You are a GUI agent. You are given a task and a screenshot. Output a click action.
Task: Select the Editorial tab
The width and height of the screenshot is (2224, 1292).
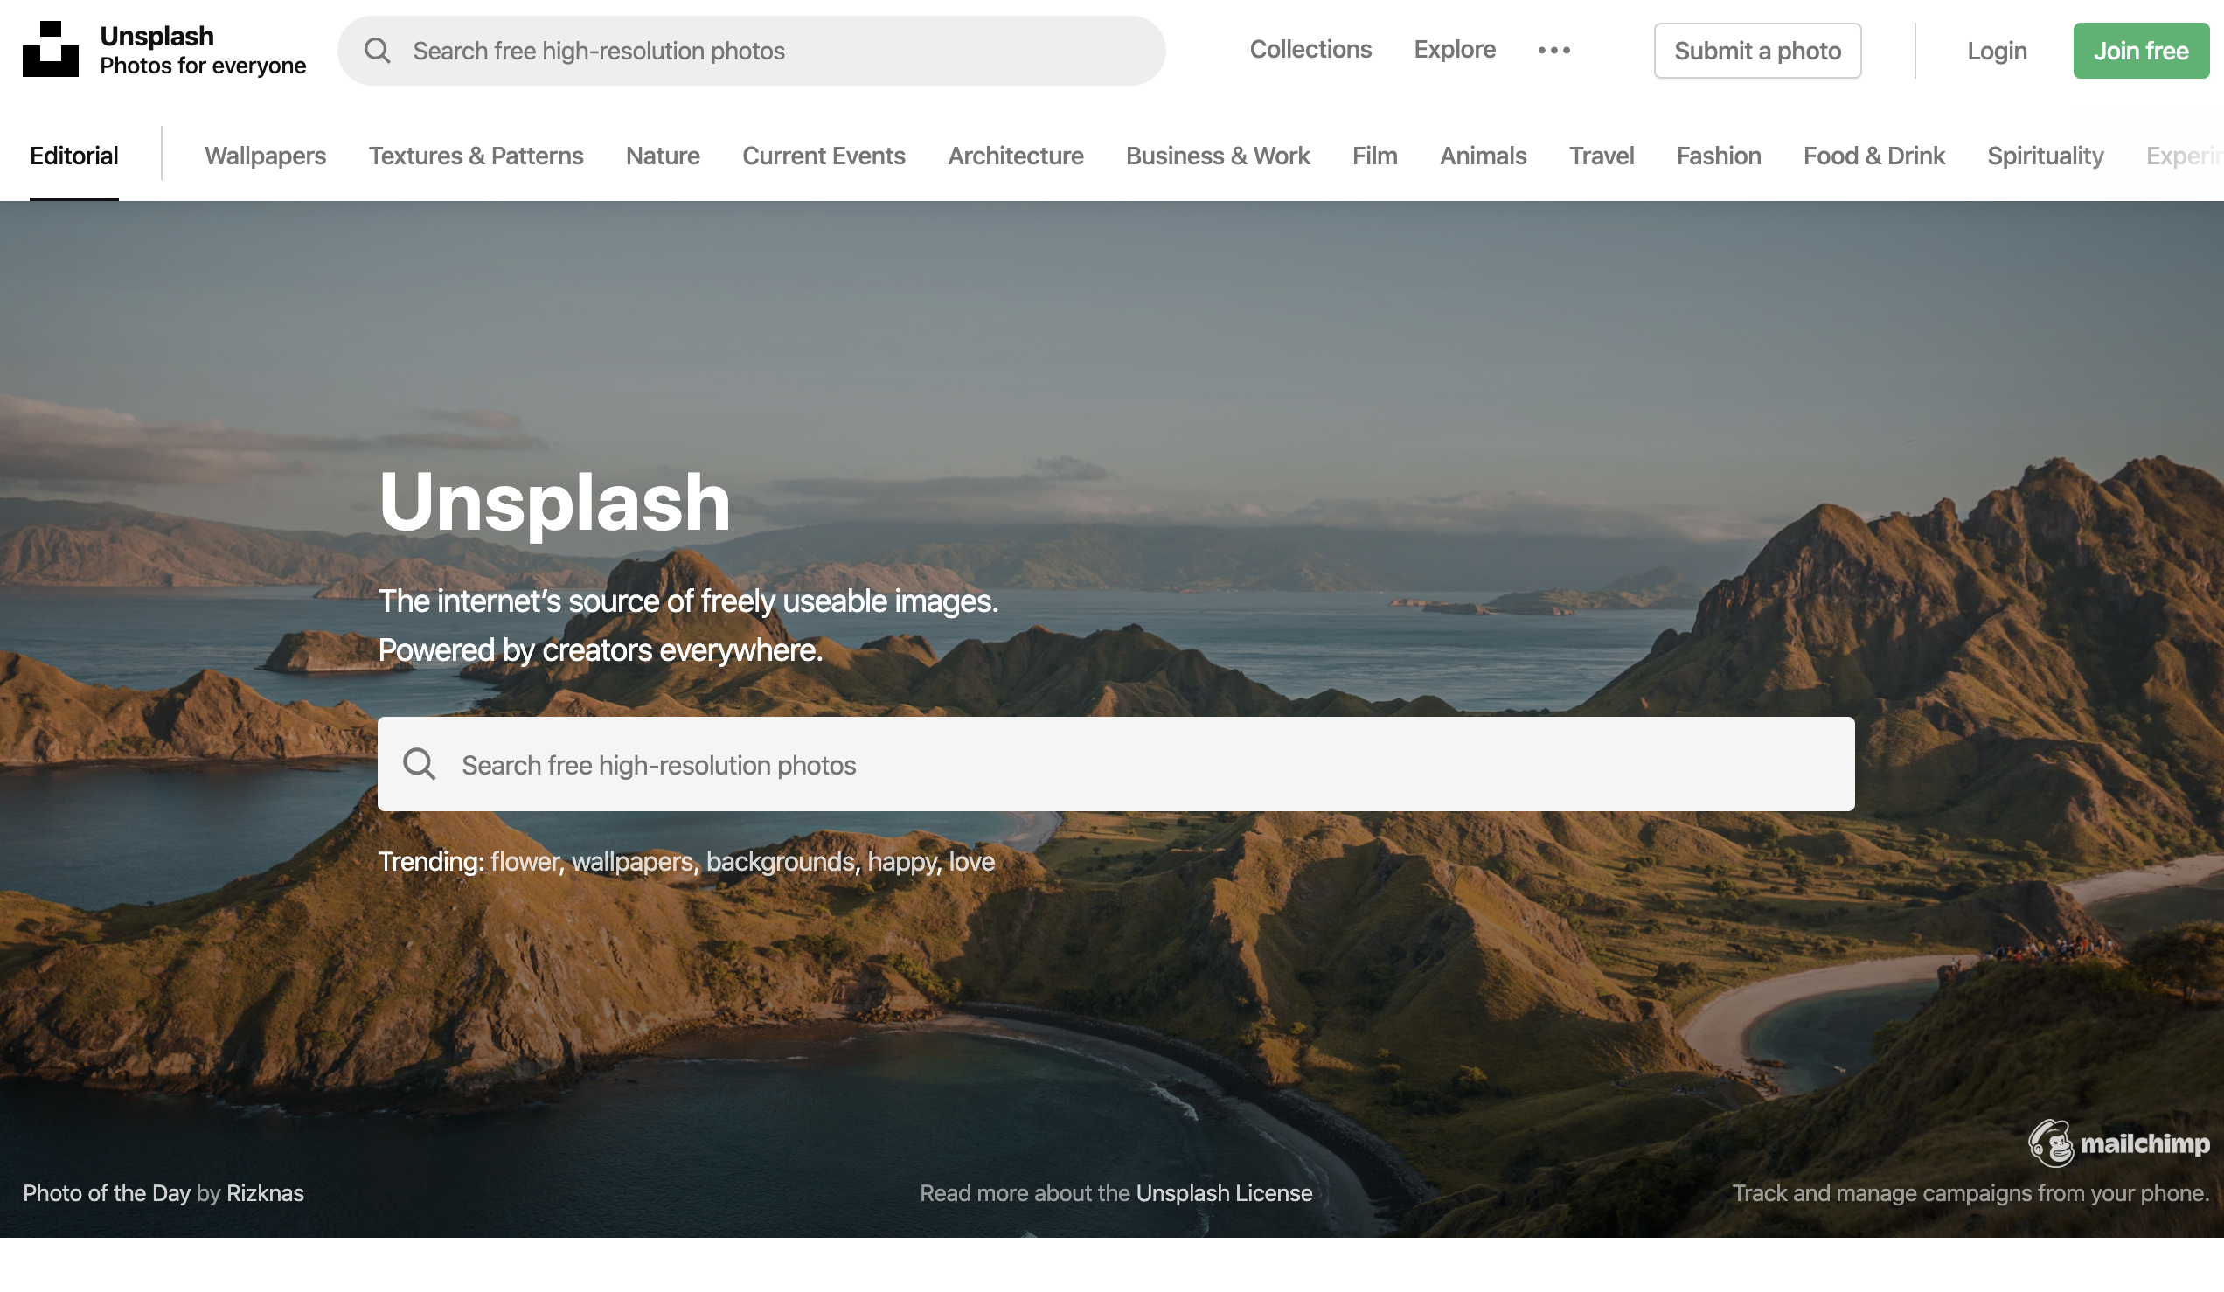[x=74, y=156]
